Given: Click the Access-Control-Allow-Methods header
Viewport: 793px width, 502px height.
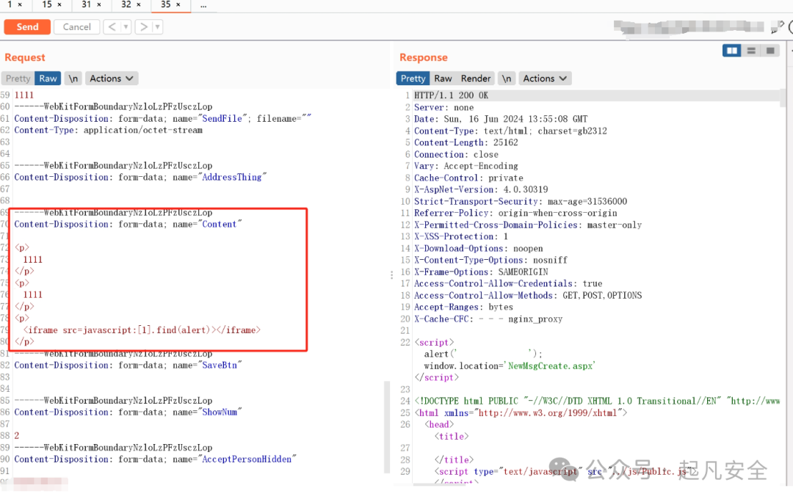Looking at the screenshot, I should 528,295.
